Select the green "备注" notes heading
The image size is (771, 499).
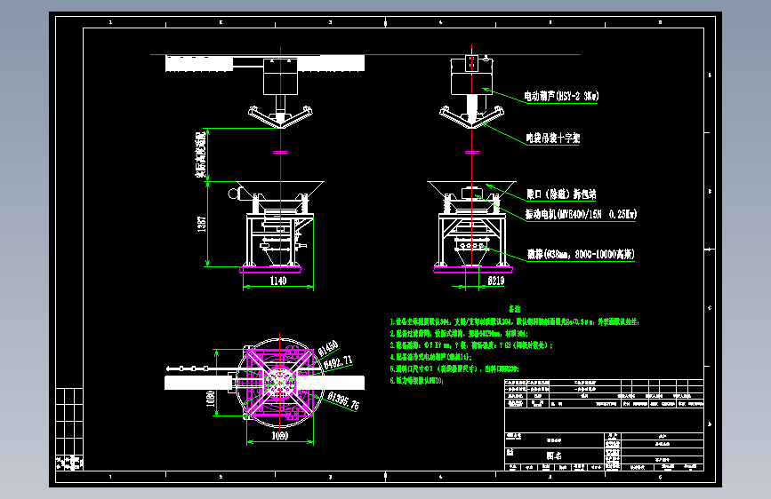(x=514, y=309)
